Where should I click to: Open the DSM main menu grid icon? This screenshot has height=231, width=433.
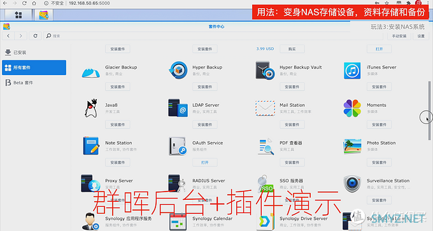click(x=18, y=15)
